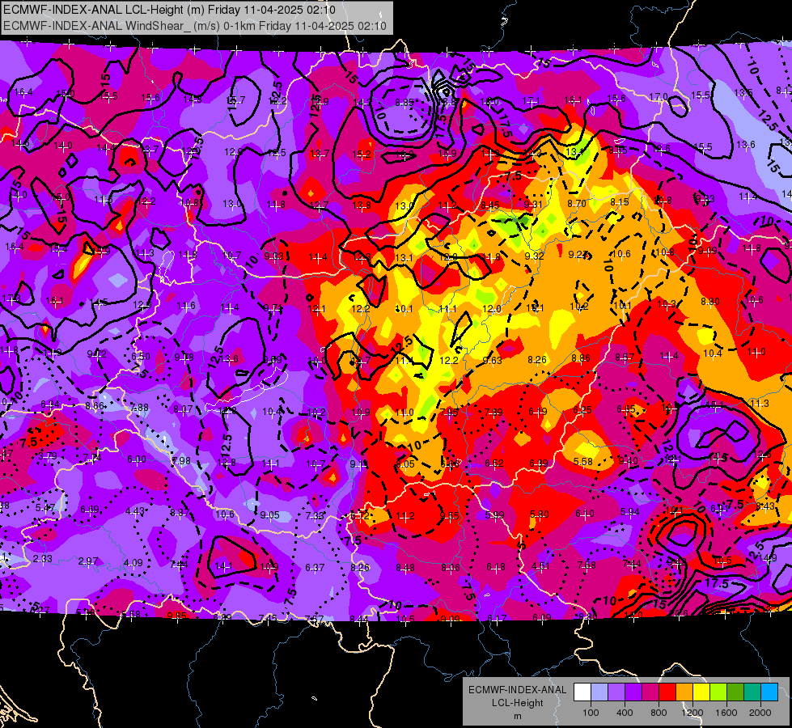Screen dimensions: 792x728
Task: Click the dark green legend swatch
Action: point(735,692)
